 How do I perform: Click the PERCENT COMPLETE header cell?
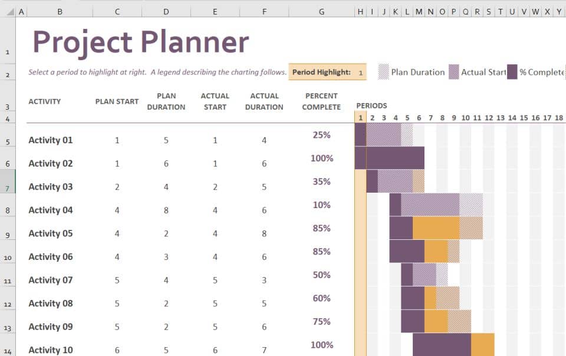[321, 101]
